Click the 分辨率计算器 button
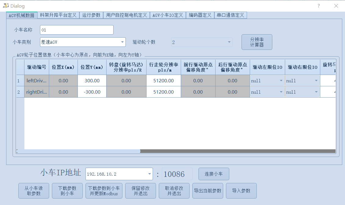The image size is (345, 205). click(x=257, y=42)
